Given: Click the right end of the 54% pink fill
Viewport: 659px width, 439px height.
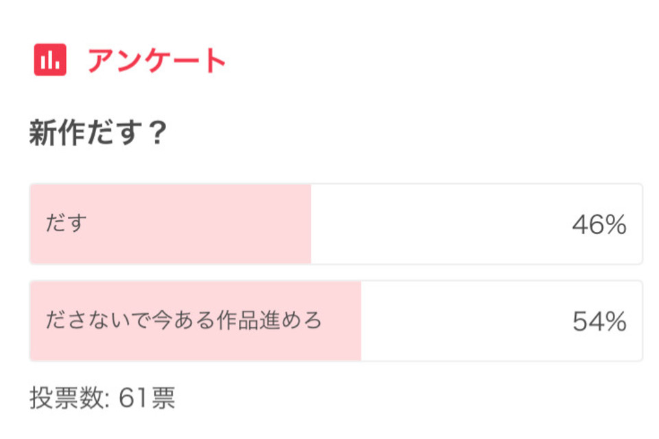Looking at the screenshot, I should pyautogui.click(x=358, y=320).
